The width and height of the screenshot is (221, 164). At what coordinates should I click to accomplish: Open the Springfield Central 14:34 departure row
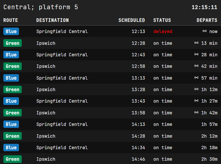[x=110, y=148]
